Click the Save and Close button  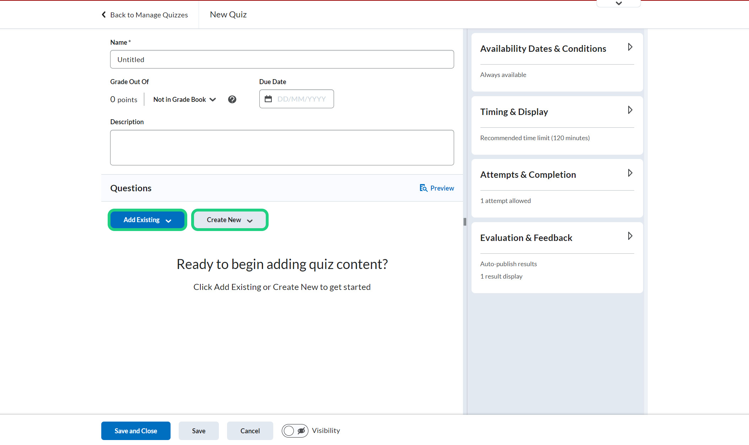pyautogui.click(x=136, y=431)
